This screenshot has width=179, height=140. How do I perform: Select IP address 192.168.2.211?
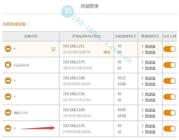(74, 46)
